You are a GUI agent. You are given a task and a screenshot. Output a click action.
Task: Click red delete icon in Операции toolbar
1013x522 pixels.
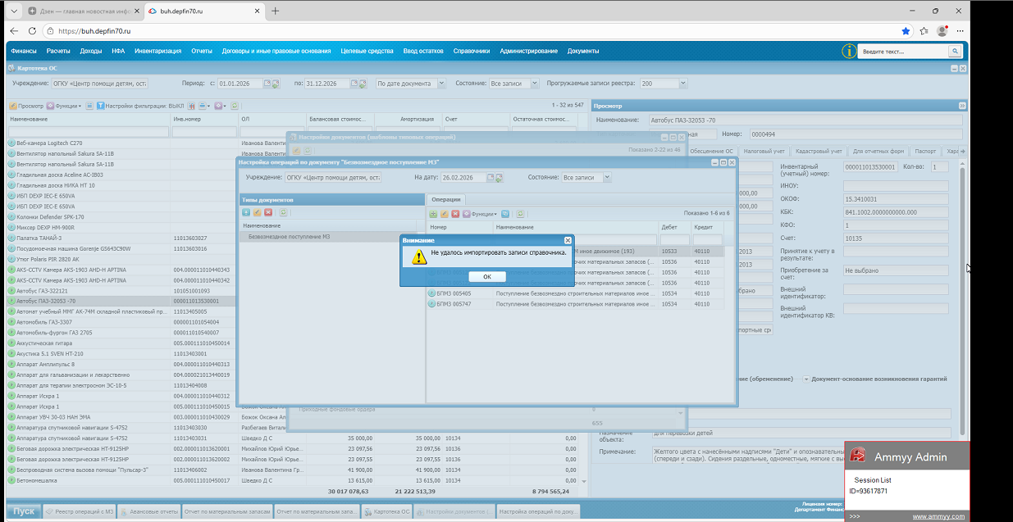click(455, 214)
